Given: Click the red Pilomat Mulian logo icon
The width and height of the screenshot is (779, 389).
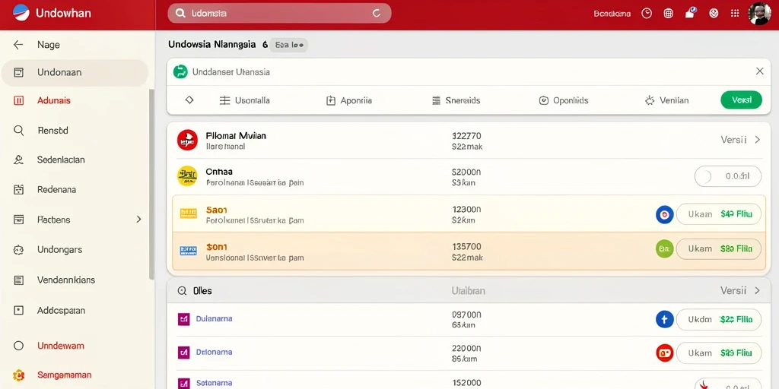Looking at the screenshot, I should coord(187,140).
